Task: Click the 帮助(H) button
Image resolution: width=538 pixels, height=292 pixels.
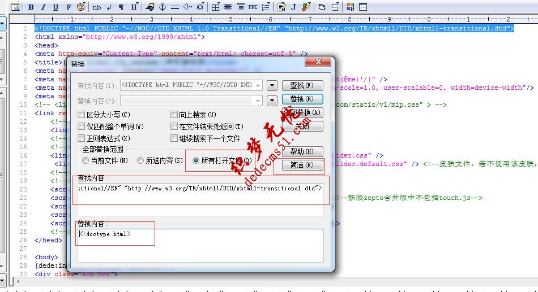Action: (x=302, y=151)
